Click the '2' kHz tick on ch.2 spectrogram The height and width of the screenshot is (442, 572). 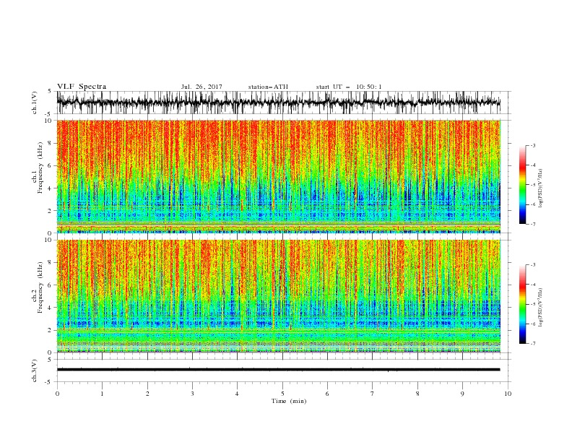tap(51, 330)
